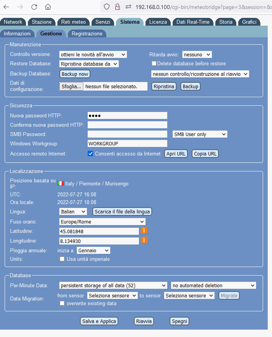Click the browser forward arrow
272x337 pixels.
(20, 7)
